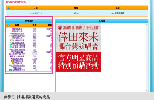Screen dimensions: 154x100
Task: Open the 倖田來未 concert merchandise banner image
Action: (78, 47)
